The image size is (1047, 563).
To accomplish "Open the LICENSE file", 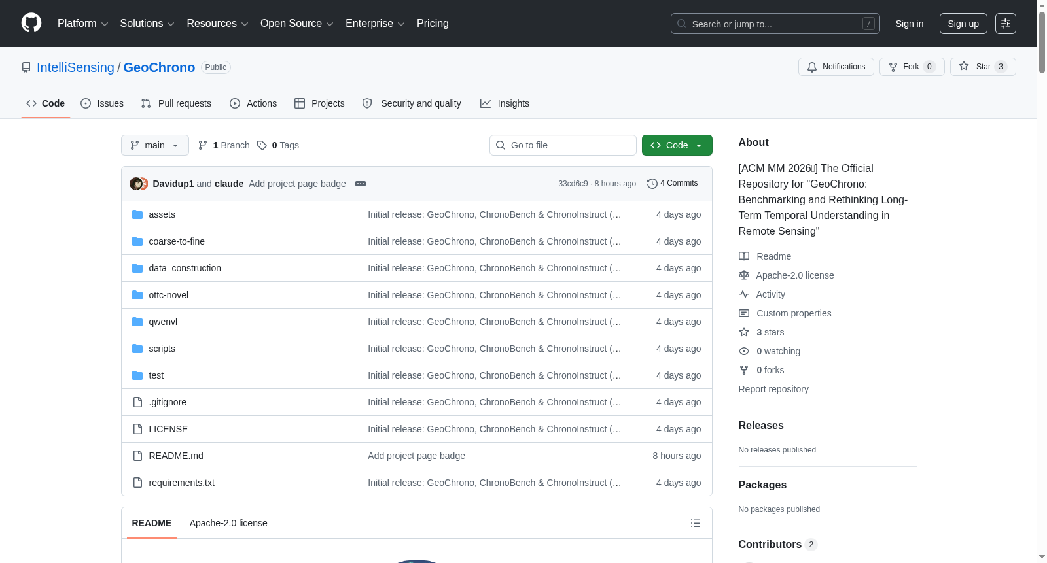I will (168, 429).
